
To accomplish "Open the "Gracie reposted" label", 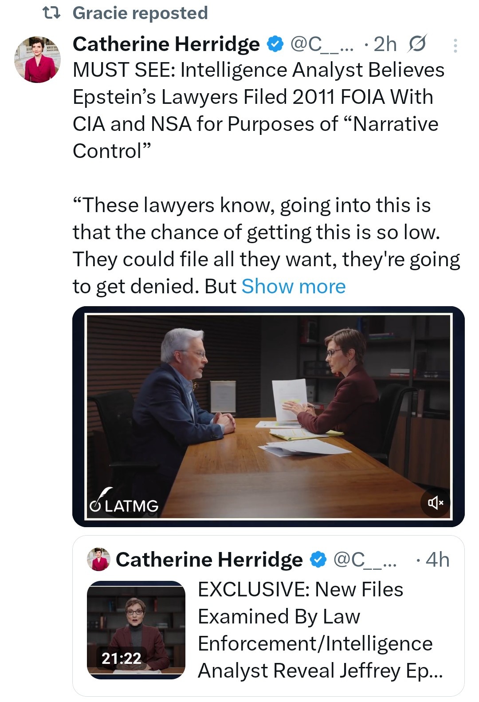I will (140, 13).
